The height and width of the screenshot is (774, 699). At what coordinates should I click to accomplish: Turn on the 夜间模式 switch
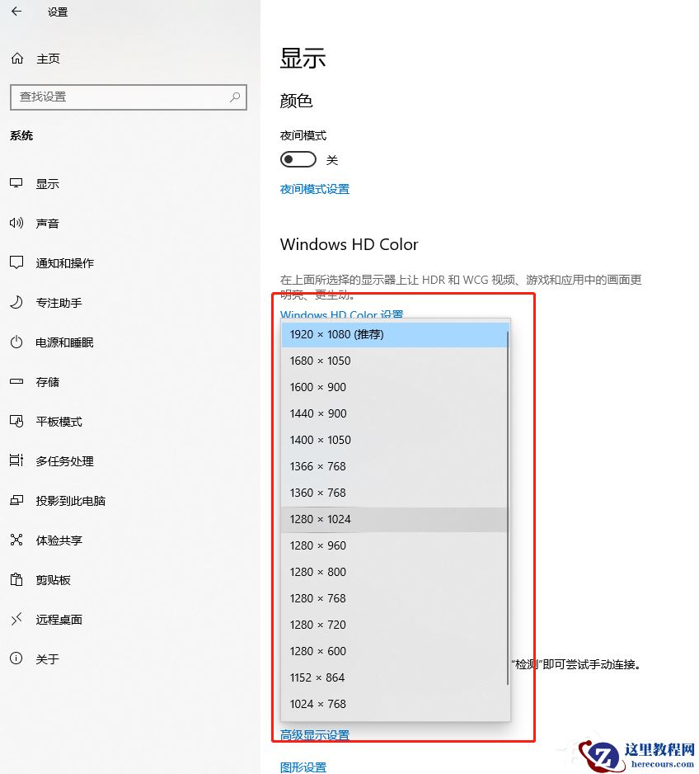coord(298,158)
